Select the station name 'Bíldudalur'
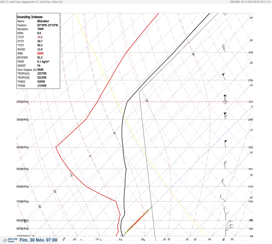Viewport: 272px width, 244px height. click(x=43, y=21)
